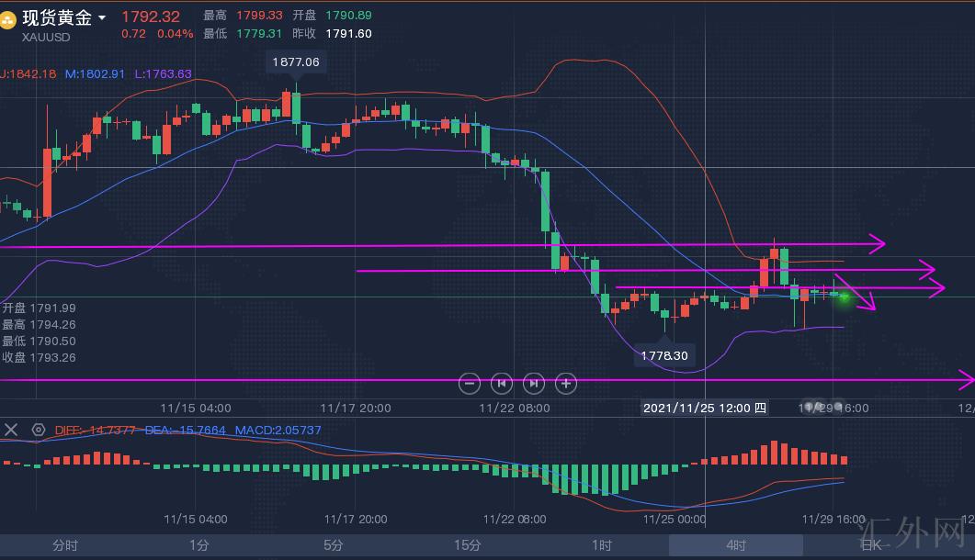The height and width of the screenshot is (560, 975).
Task: Zoom in the chart with plus button
Action: tap(567, 383)
